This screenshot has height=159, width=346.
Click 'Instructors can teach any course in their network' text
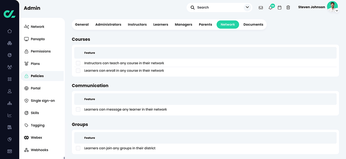[x=124, y=63]
